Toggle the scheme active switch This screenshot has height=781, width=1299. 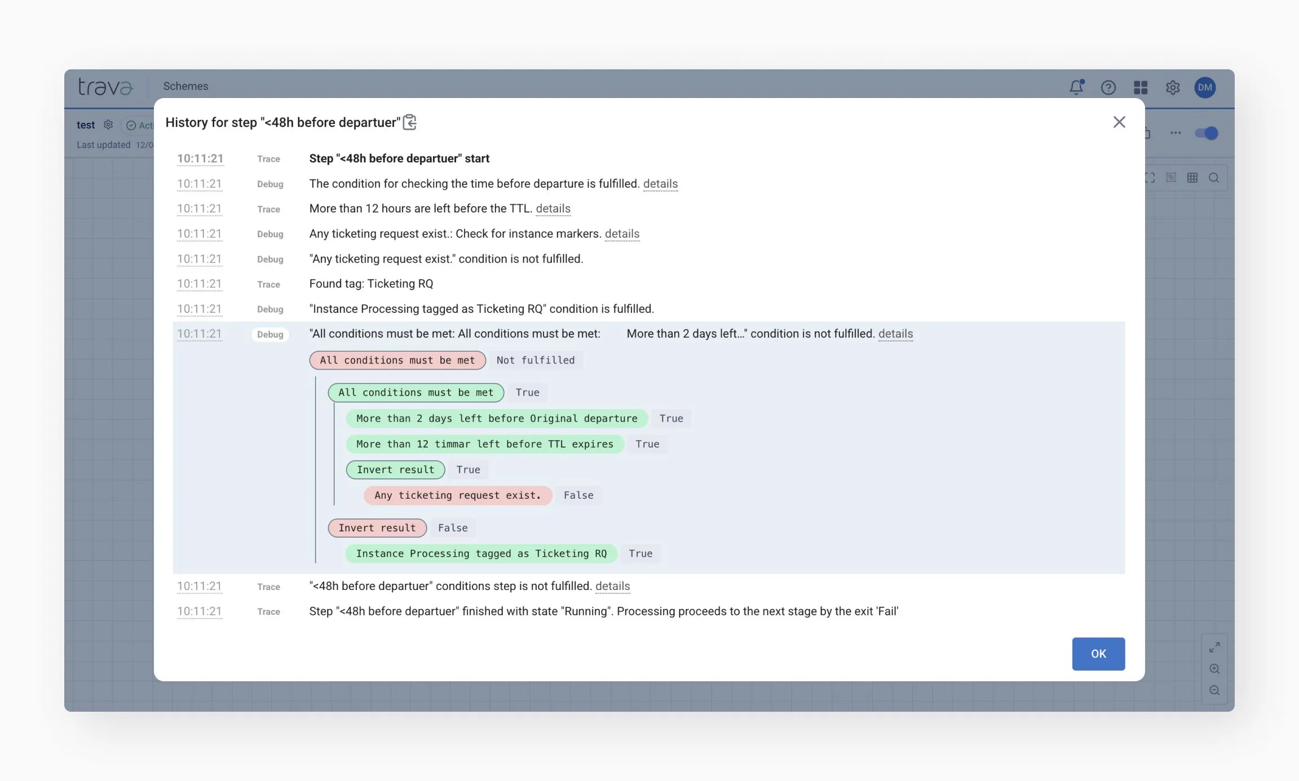click(1207, 133)
